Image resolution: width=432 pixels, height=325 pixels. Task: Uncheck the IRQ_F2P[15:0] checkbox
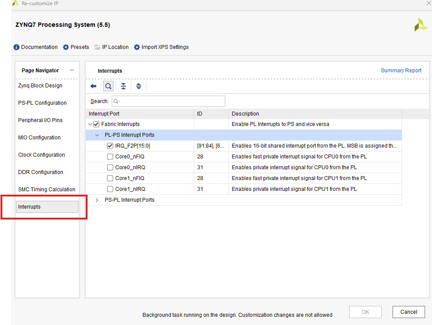110,146
